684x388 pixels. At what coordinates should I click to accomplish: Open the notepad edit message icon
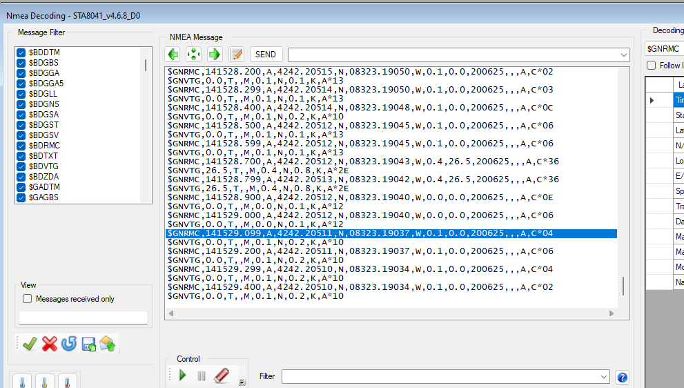237,55
